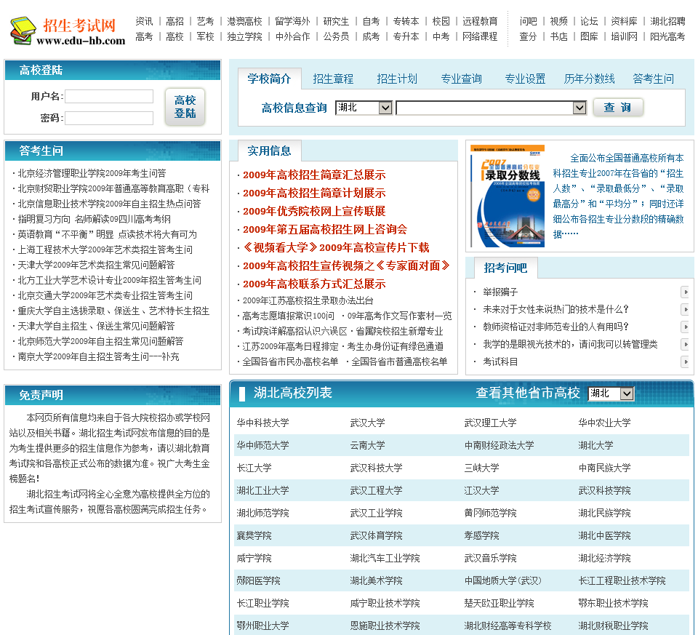Open 武汉大学 in school list
The image size is (698, 635).
click(368, 423)
